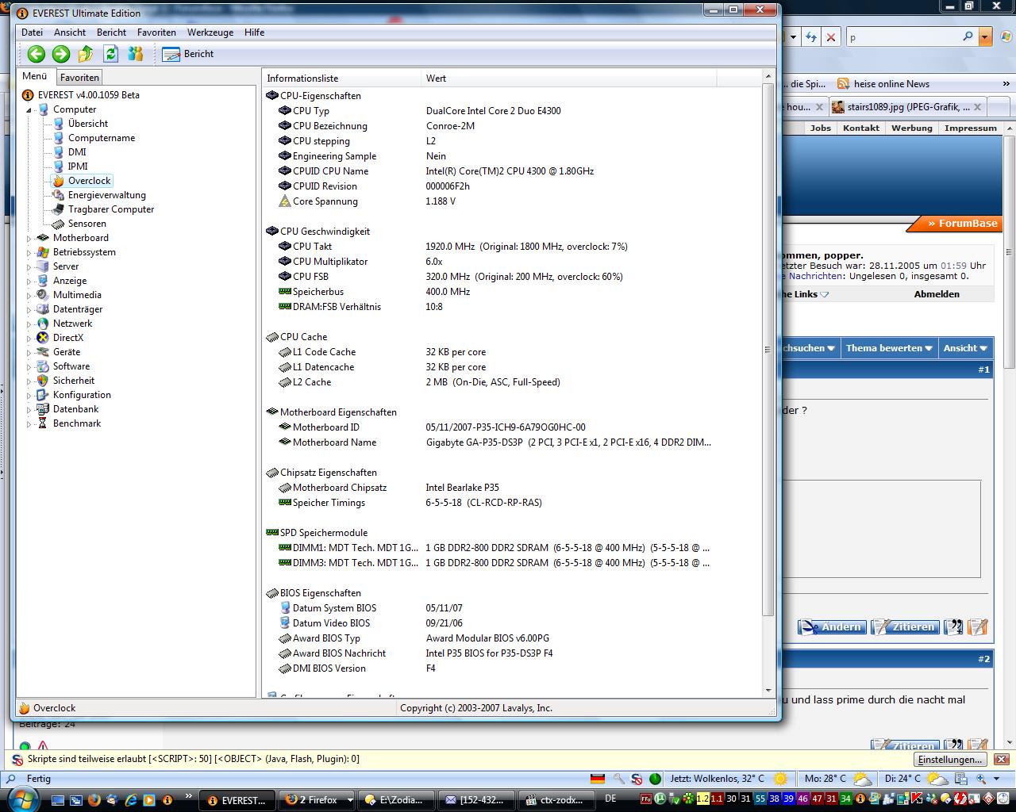
Task: Click the EVEREST root info icon in tree
Action: pyautogui.click(x=28, y=95)
